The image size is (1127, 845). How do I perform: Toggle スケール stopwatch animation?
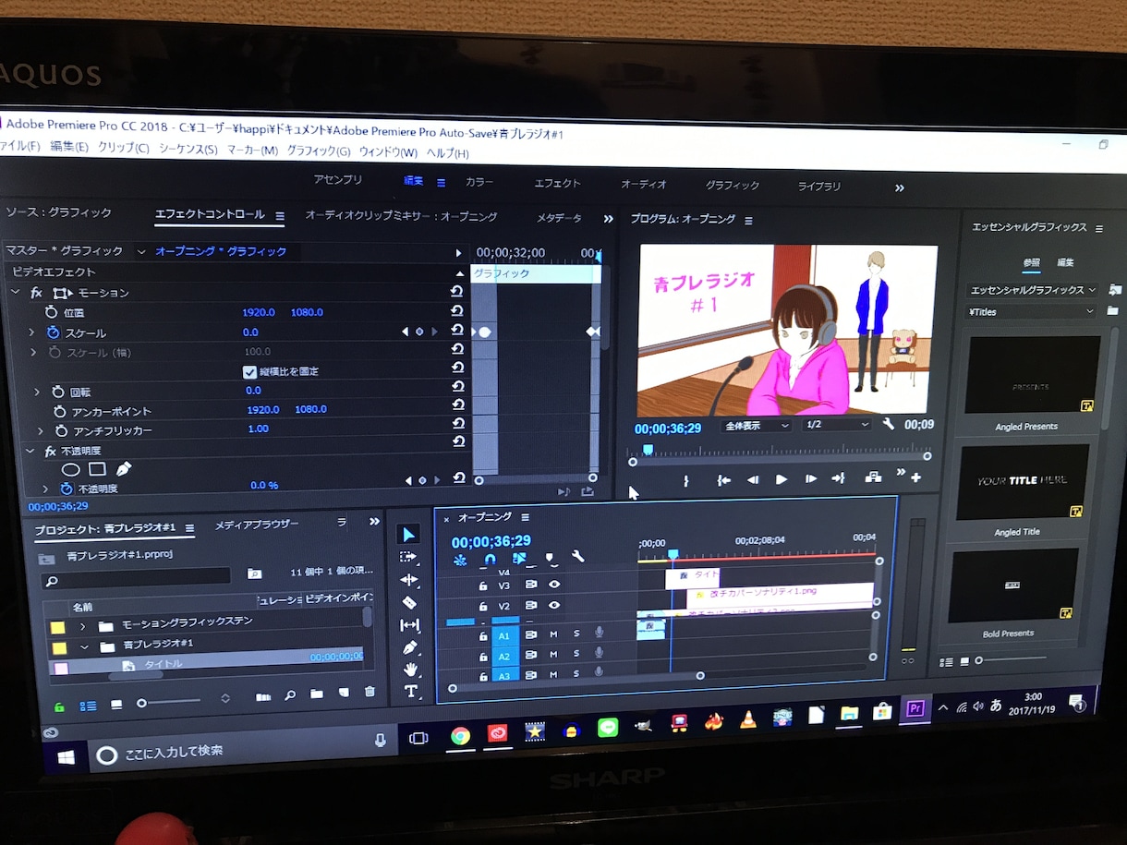(x=53, y=332)
